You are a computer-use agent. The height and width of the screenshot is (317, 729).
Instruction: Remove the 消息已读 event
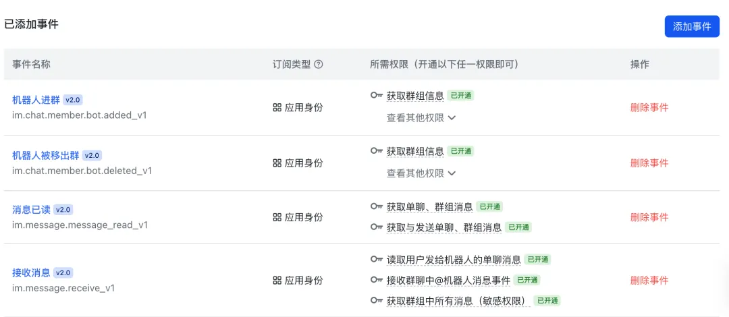pos(649,217)
